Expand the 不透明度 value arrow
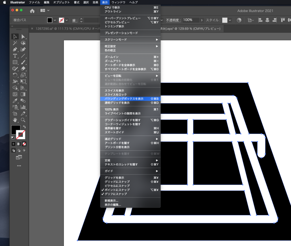Image resolution: width=291 pixels, height=246 pixels. (202, 20)
